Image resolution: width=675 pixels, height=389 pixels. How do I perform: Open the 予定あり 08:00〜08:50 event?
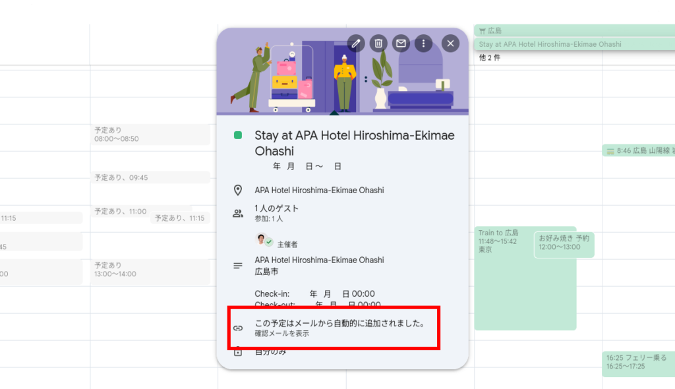tap(150, 135)
